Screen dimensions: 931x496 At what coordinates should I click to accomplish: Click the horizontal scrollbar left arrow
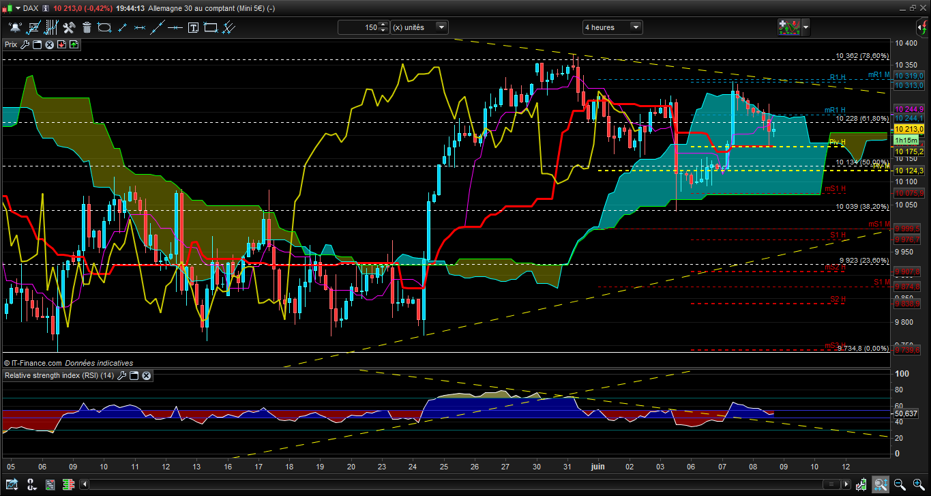click(85, 485)
